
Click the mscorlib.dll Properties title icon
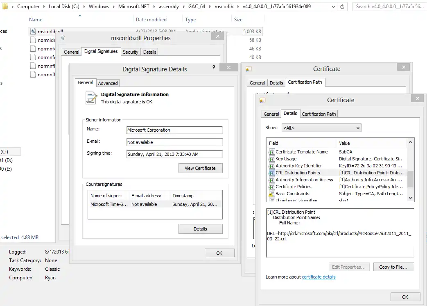63,38
